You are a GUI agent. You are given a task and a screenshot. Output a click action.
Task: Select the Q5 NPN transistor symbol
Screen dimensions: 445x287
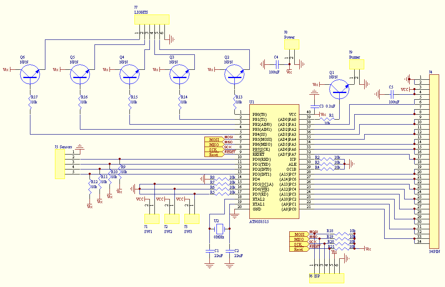click(80, 74)
